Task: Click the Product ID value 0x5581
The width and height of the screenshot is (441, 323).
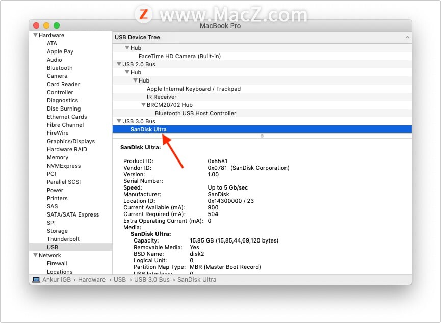Action: 217,161
